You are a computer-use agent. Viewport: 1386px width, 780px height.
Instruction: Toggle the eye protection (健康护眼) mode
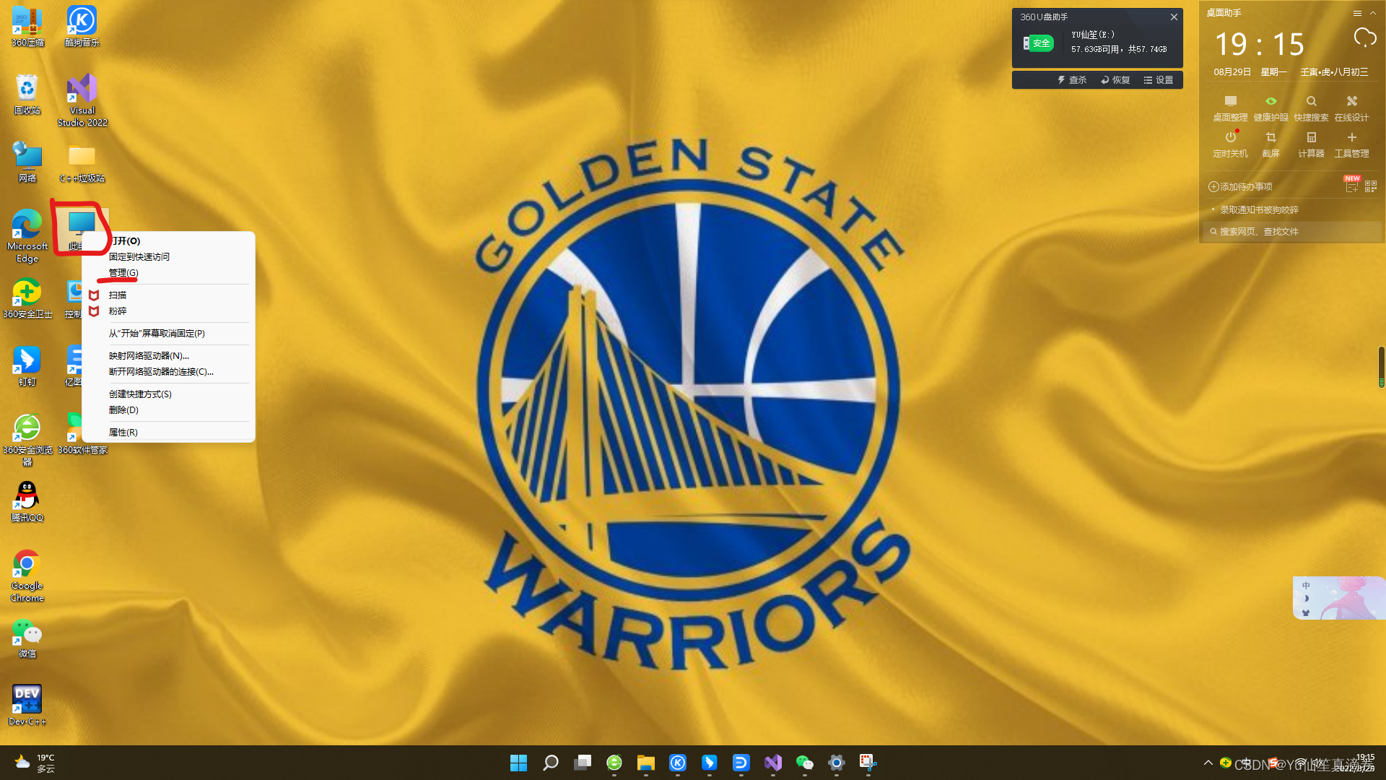1270,102
